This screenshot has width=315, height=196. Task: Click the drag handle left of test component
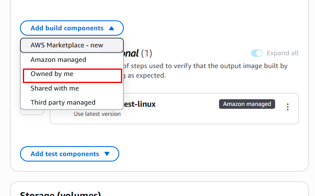[x=32, y=111]
